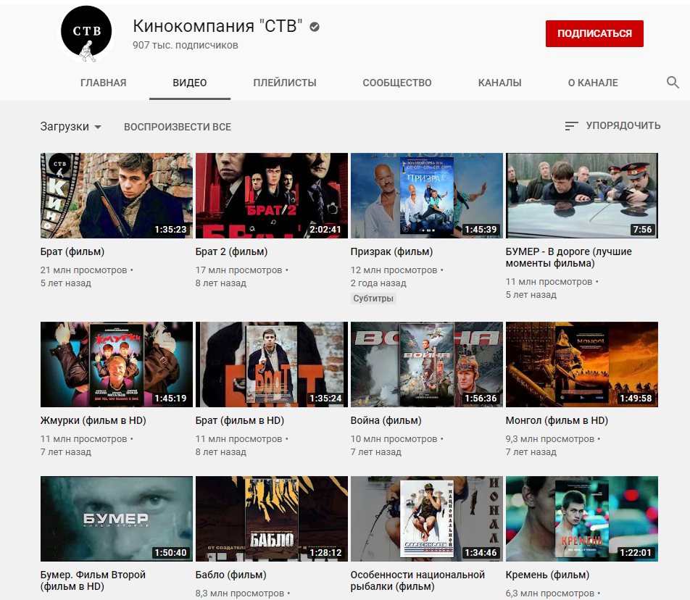690x600 pixels.
Task: Click "10 млн просмотров" under Война
Action: pos(394,439)
